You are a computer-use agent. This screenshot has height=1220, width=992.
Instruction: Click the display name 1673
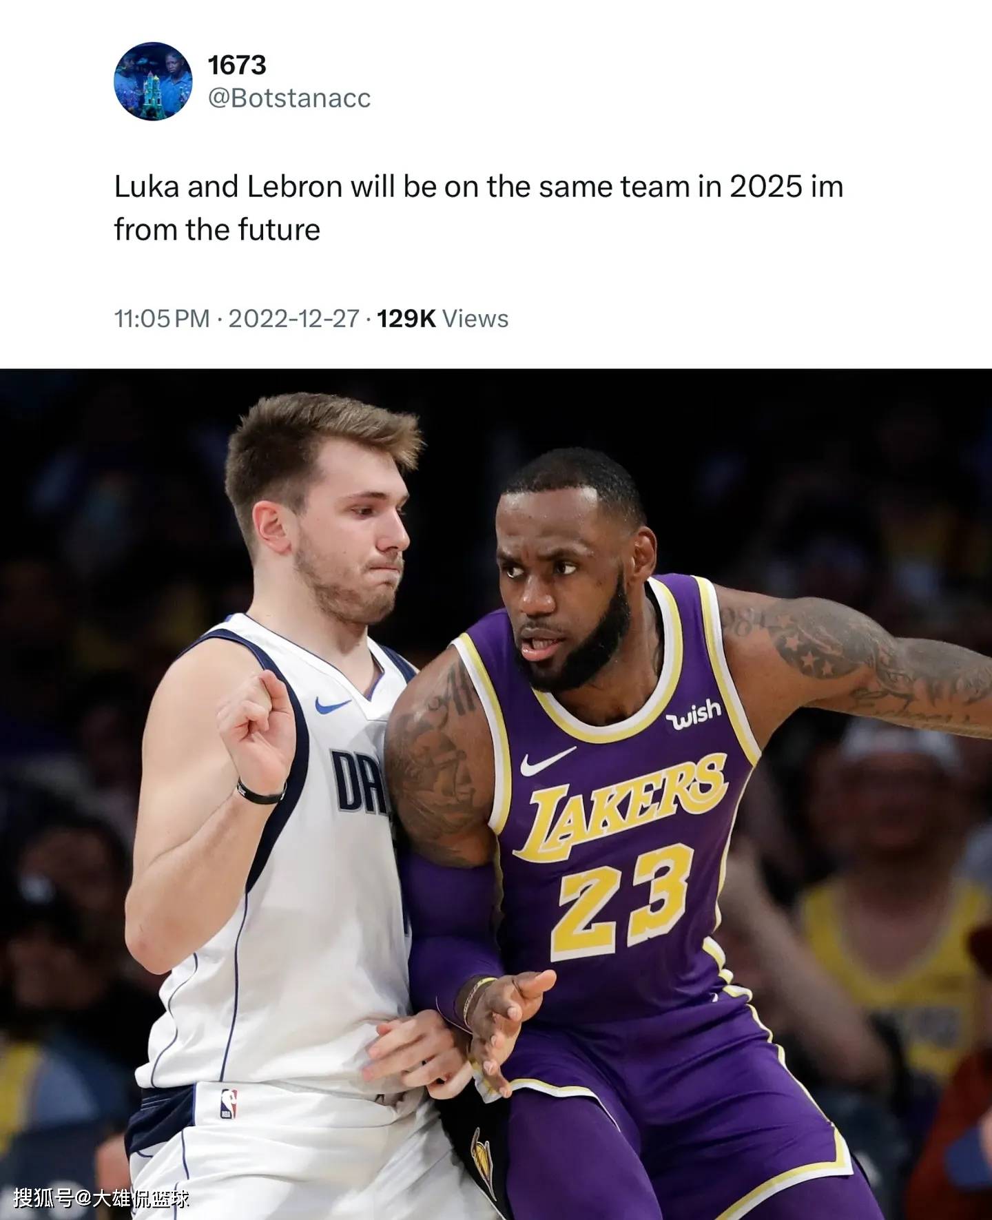click(x=236, y=65)
